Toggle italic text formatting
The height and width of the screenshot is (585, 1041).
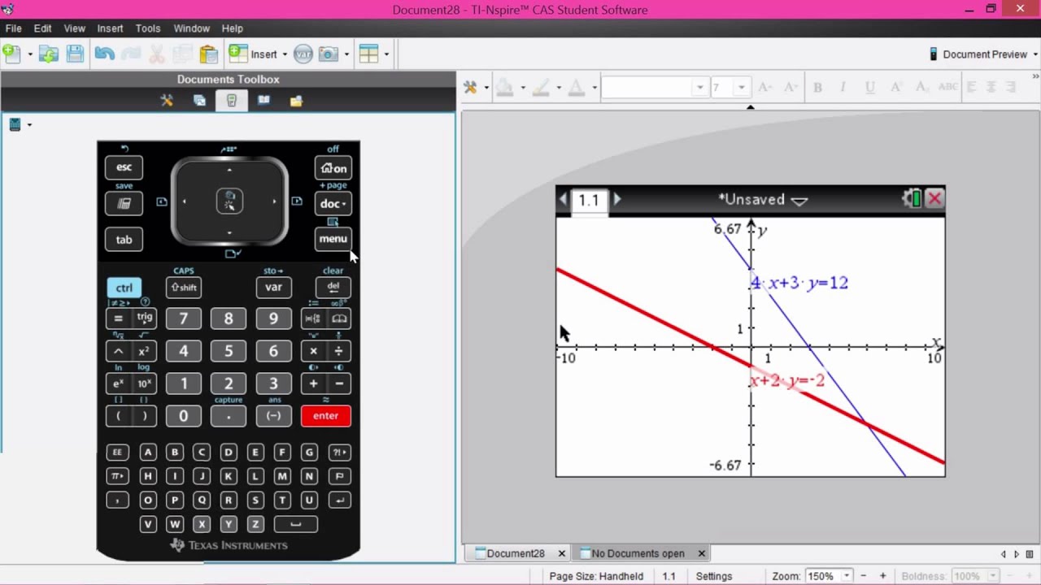click(843, 87)
